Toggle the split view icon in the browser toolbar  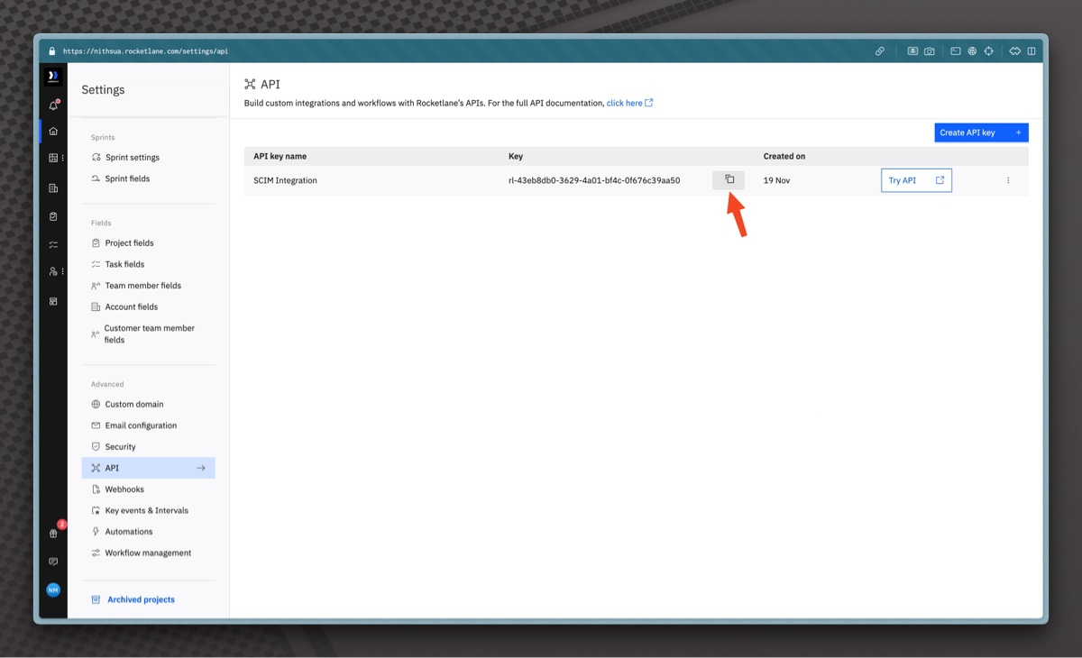tap(1032, 51)
